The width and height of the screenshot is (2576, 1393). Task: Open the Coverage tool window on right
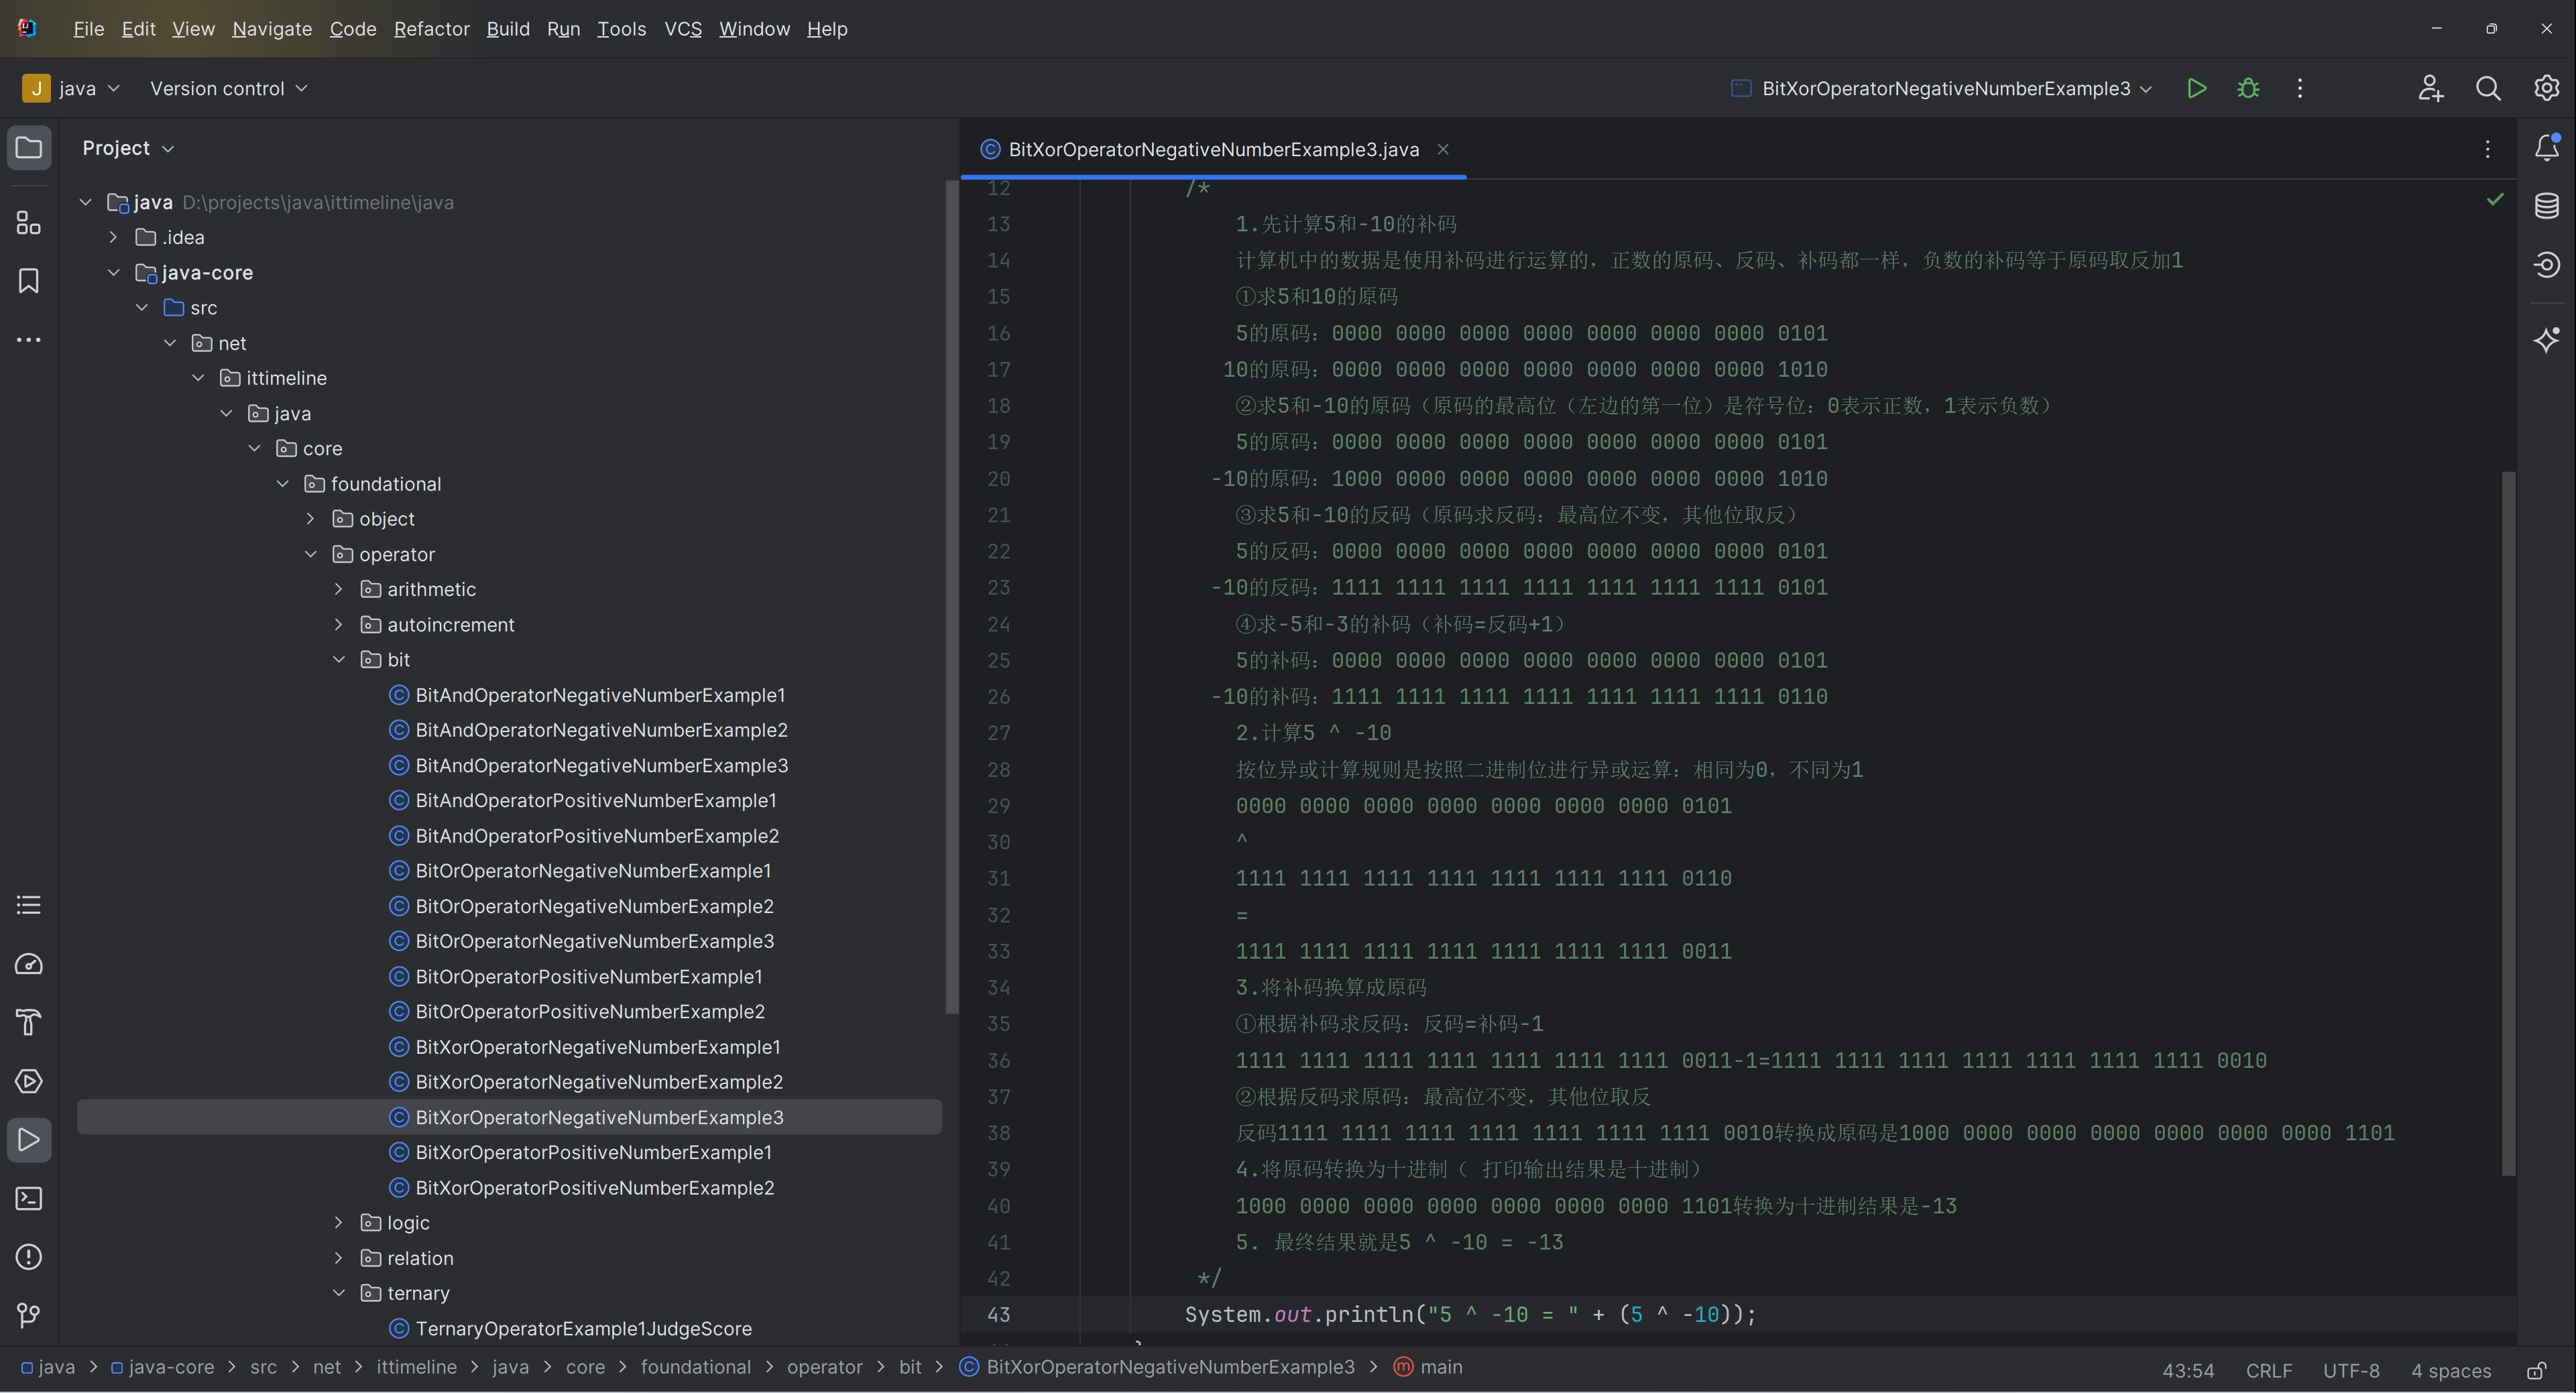click(2546, 264)
